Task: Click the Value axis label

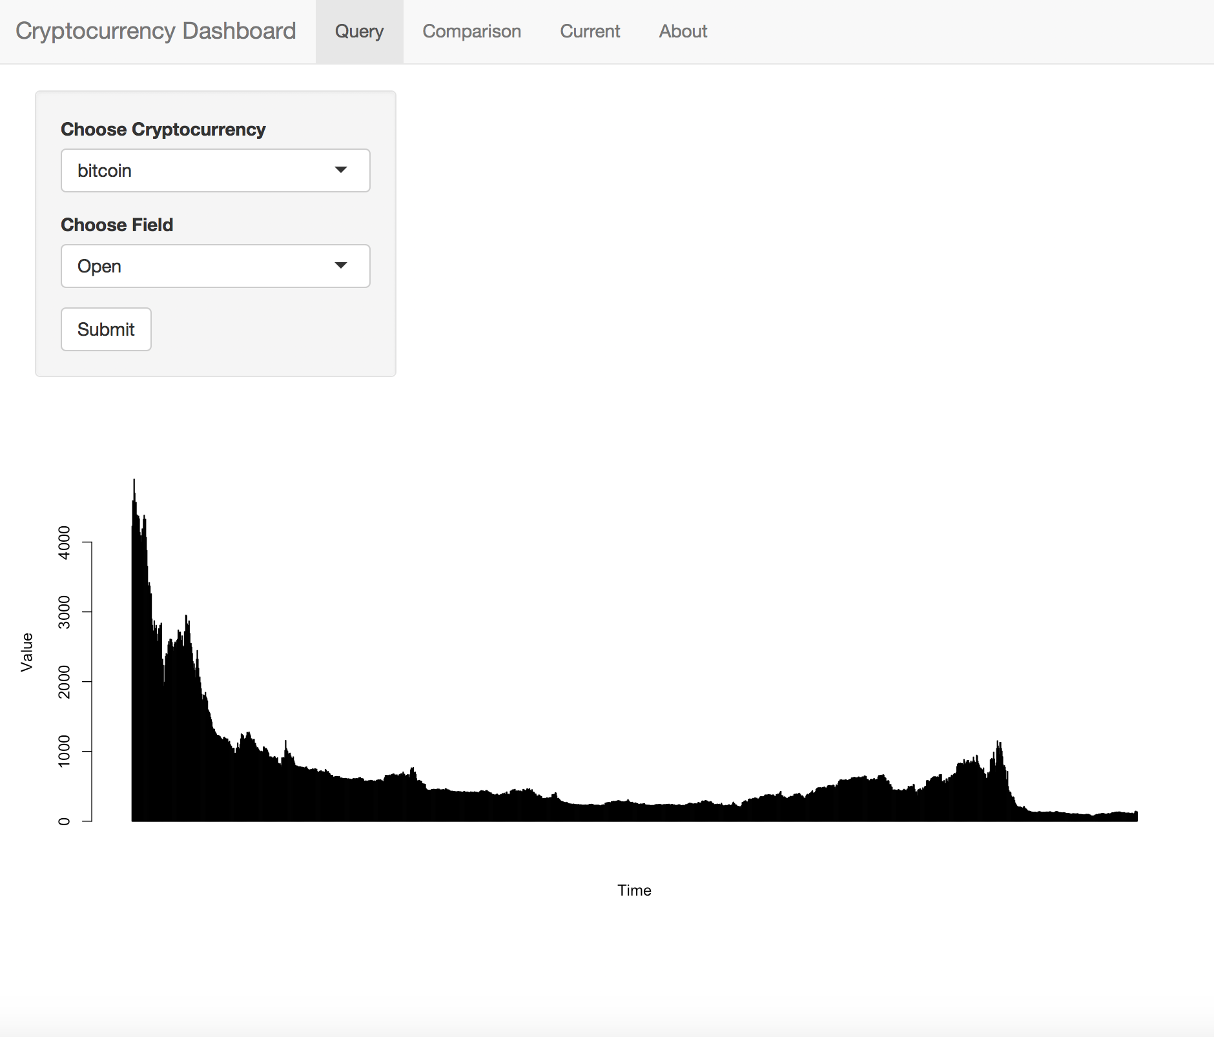Action: pyautogui.click(x=26, y=652)
